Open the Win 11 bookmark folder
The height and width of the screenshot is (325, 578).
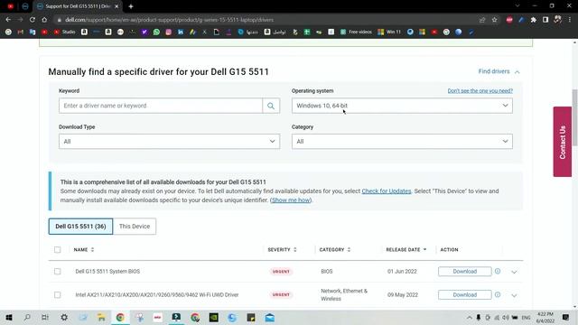(389, 32)
